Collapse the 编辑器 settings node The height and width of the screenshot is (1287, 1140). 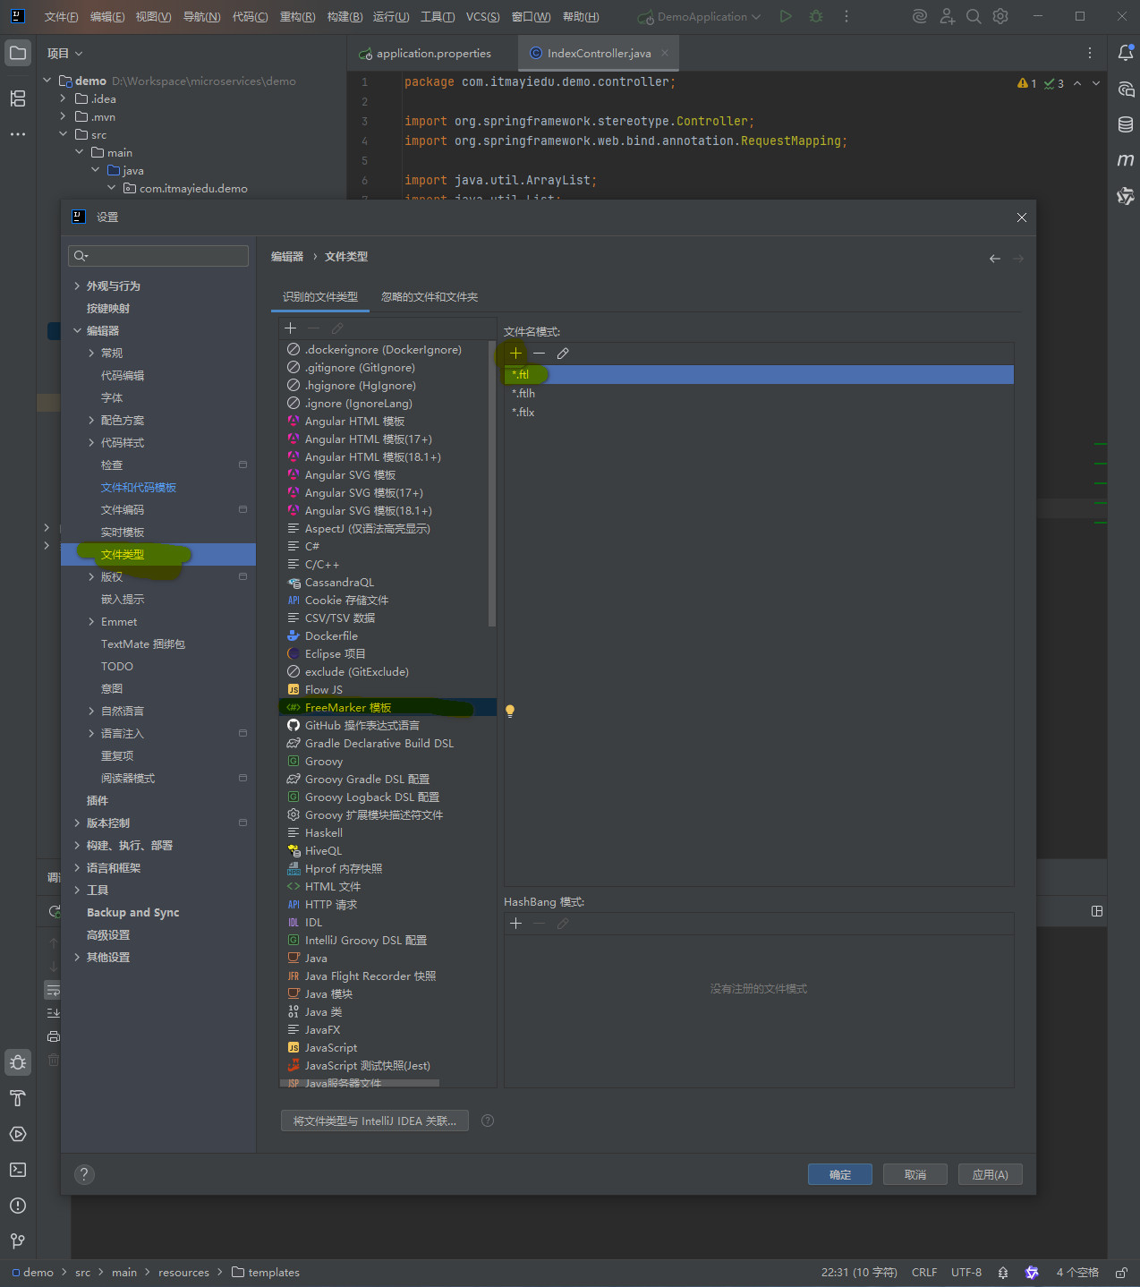point(77,331)
